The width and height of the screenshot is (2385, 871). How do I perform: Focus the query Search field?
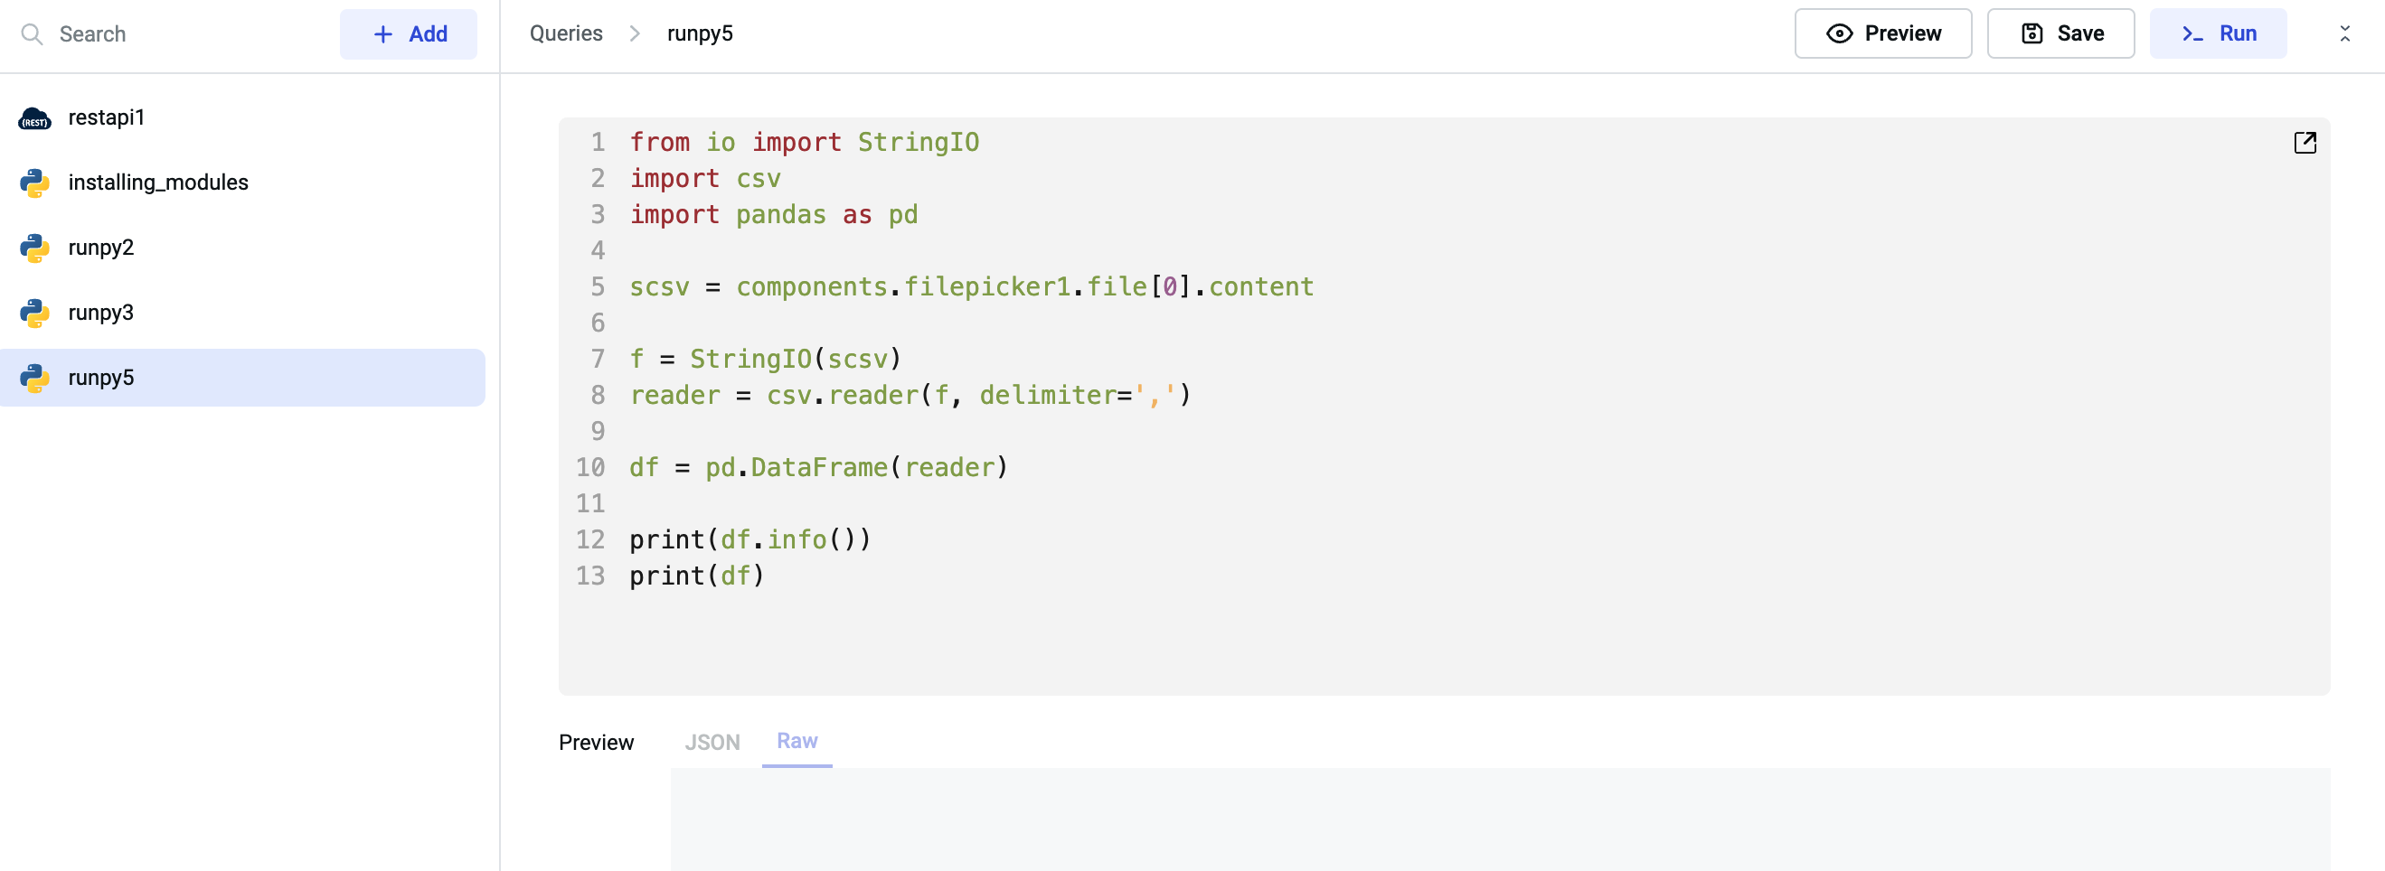pyautogui.click(x=185, y=34)
